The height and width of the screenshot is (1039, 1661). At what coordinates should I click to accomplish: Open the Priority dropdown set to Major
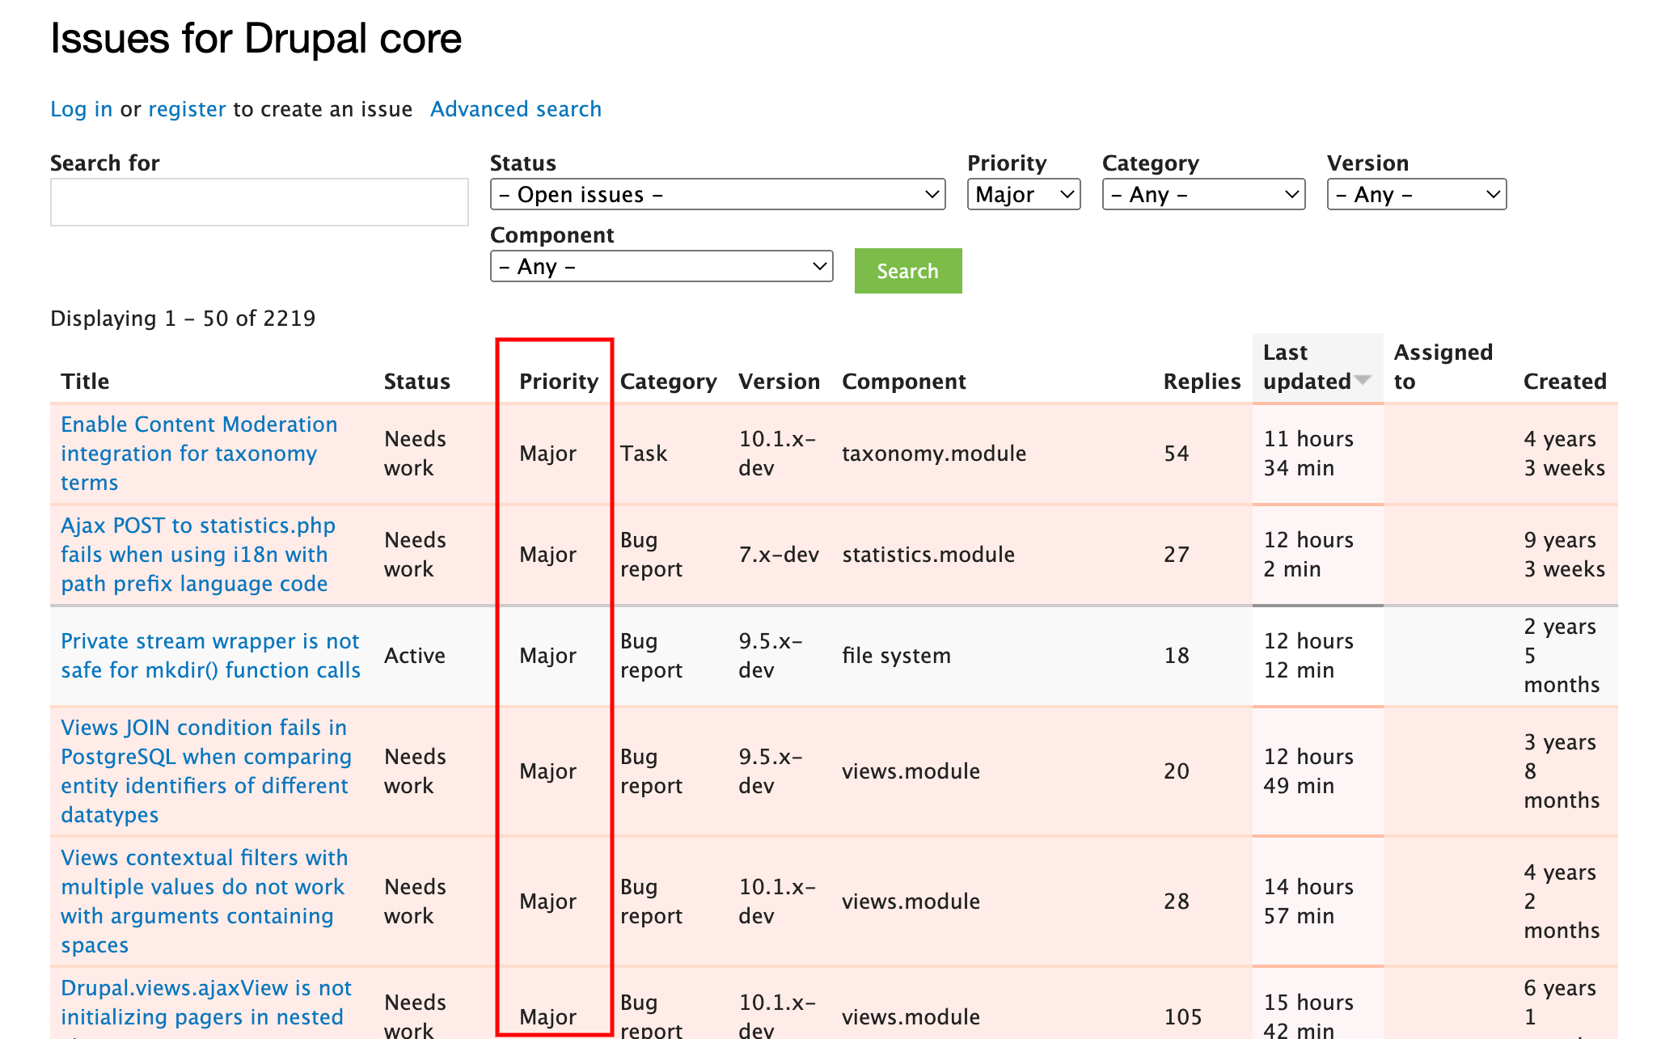(x=1024, y=195)
